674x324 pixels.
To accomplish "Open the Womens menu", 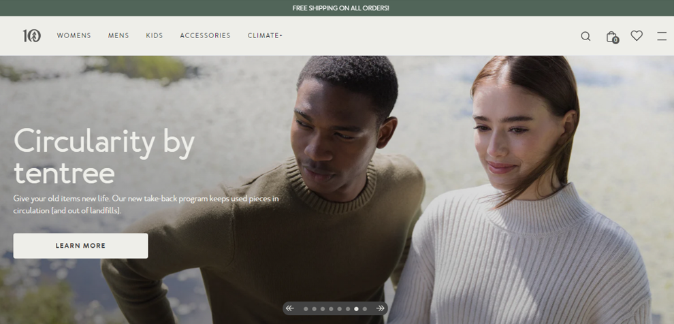I will (x=74, y=35).
